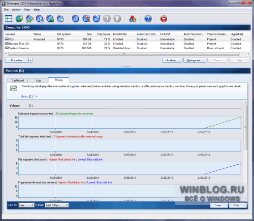The width and height of the screenshot is (254, 221).
Task: Click the red round toolbar icon
Action: click(164, 19)
